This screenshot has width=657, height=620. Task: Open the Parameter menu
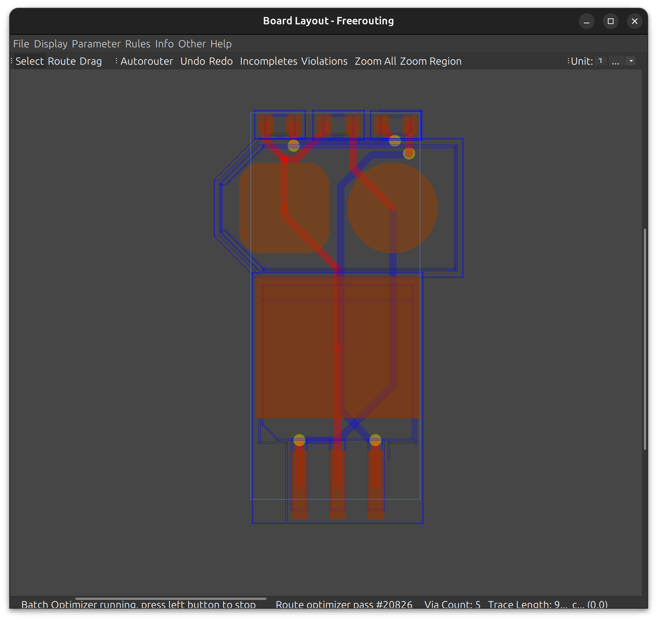pyautogui.click(x=96, y=43)
